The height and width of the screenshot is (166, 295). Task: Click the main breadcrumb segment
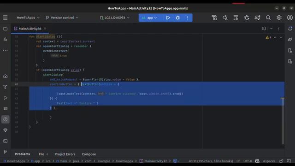(x=62, y=161)
